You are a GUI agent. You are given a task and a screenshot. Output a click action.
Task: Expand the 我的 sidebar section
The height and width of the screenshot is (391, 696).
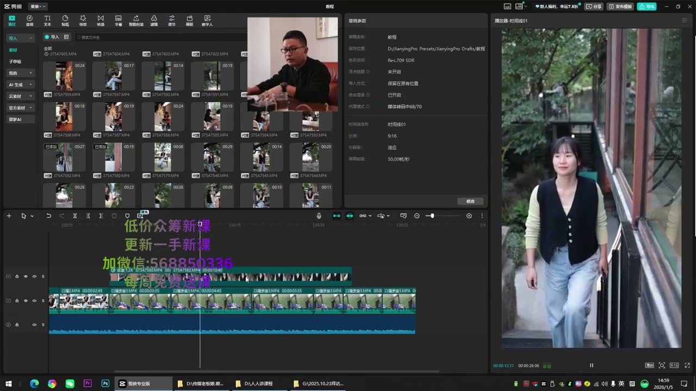click(x=21, y=73)
